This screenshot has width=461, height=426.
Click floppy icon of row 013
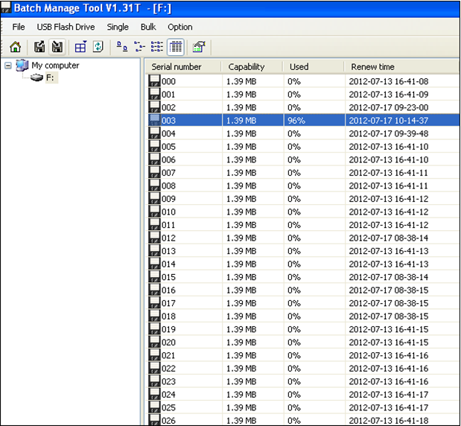point(154,251)
